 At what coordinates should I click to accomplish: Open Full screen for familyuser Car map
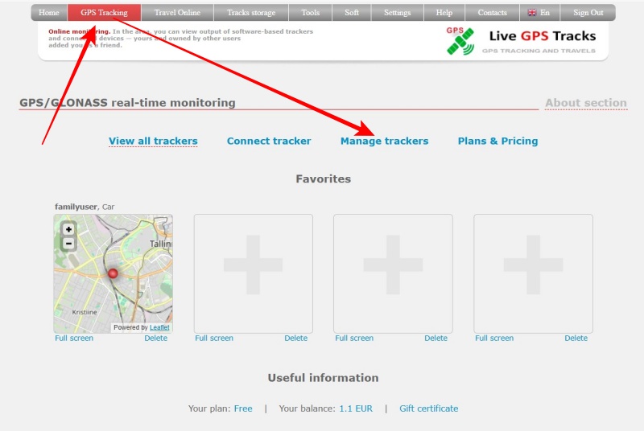74,339
